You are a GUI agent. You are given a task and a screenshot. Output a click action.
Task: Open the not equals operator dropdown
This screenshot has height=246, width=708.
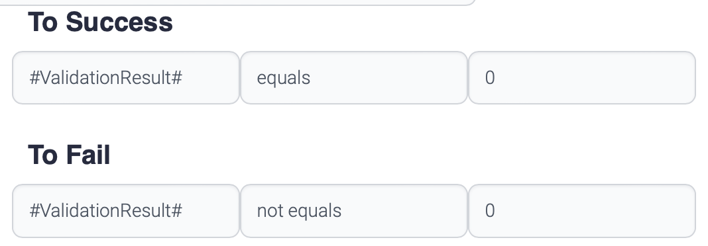click(354, 211)
